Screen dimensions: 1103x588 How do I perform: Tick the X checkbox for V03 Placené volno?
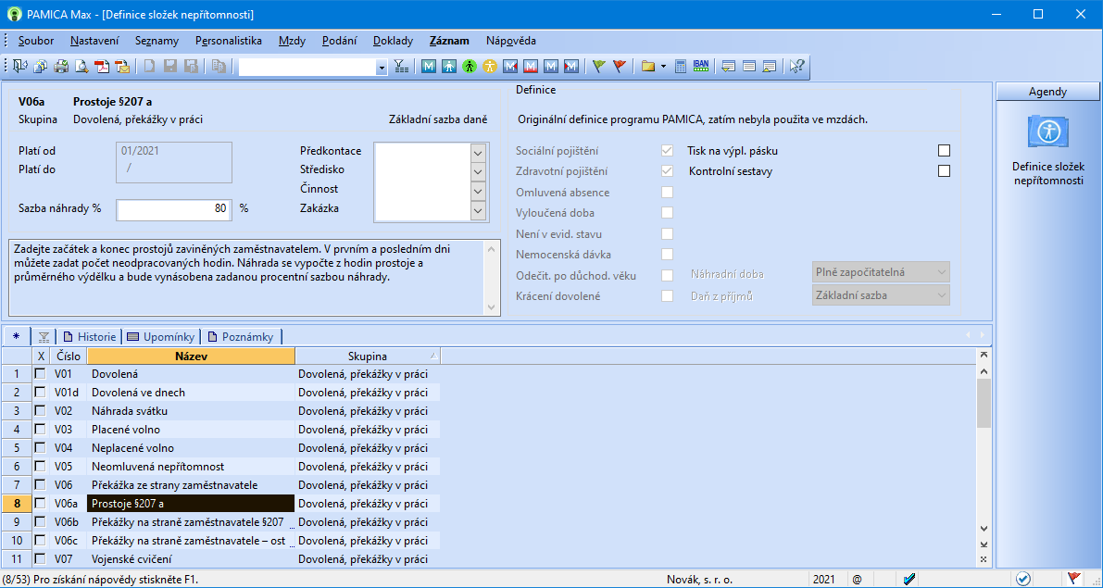click(x=41, y=430)
